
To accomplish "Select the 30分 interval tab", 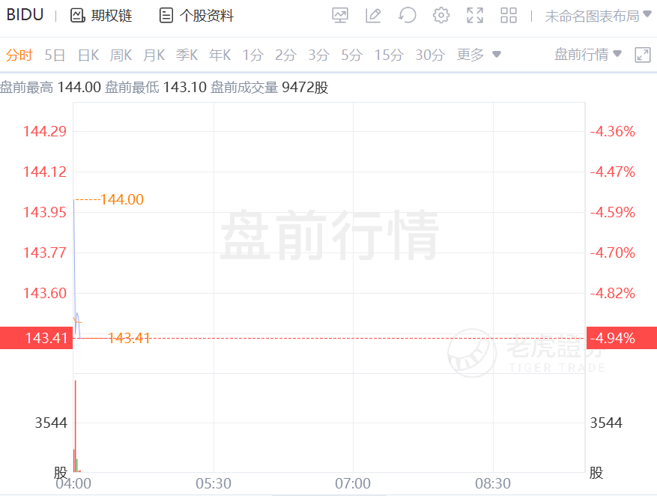I will (430, 55).
